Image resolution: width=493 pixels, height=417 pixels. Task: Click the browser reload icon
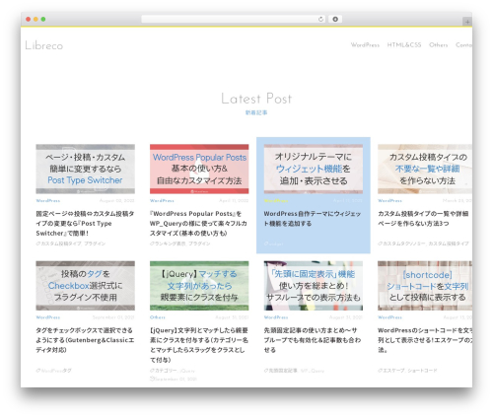tap(320, 20)
